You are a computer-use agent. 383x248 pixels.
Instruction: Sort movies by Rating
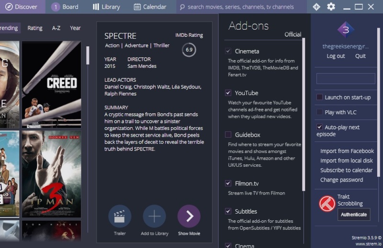click(x=35, y=28)
